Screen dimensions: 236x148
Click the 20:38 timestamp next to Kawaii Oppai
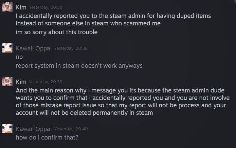(71, 48)
